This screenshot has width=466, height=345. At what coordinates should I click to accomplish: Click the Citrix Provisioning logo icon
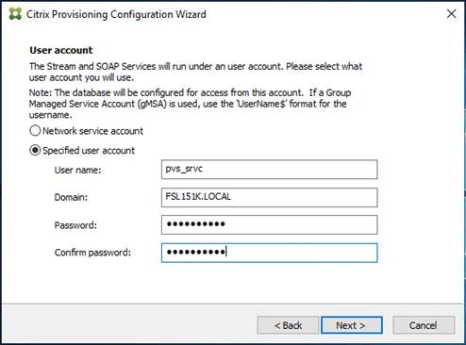pyautogui.click(x=15, y=14)
